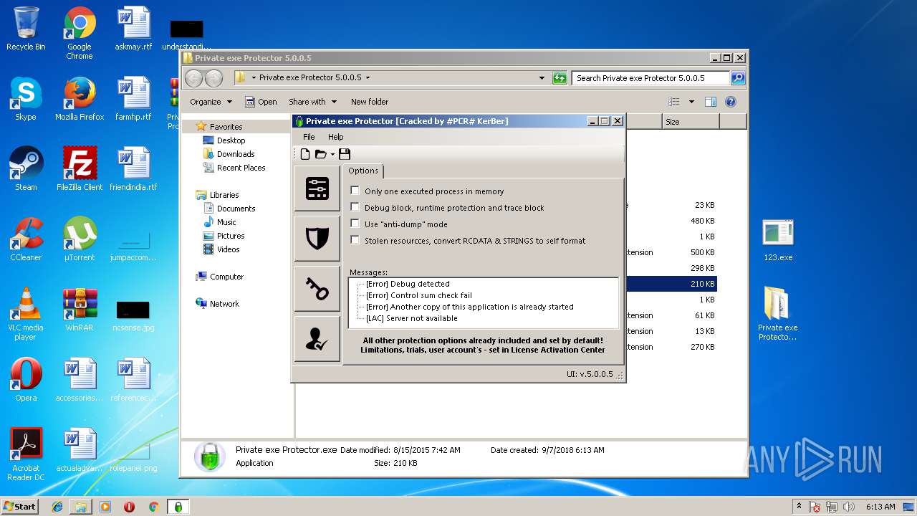Select Videos library in navigation pane
The width and height of the screenshot is (917, 516).
pos(229,249)
